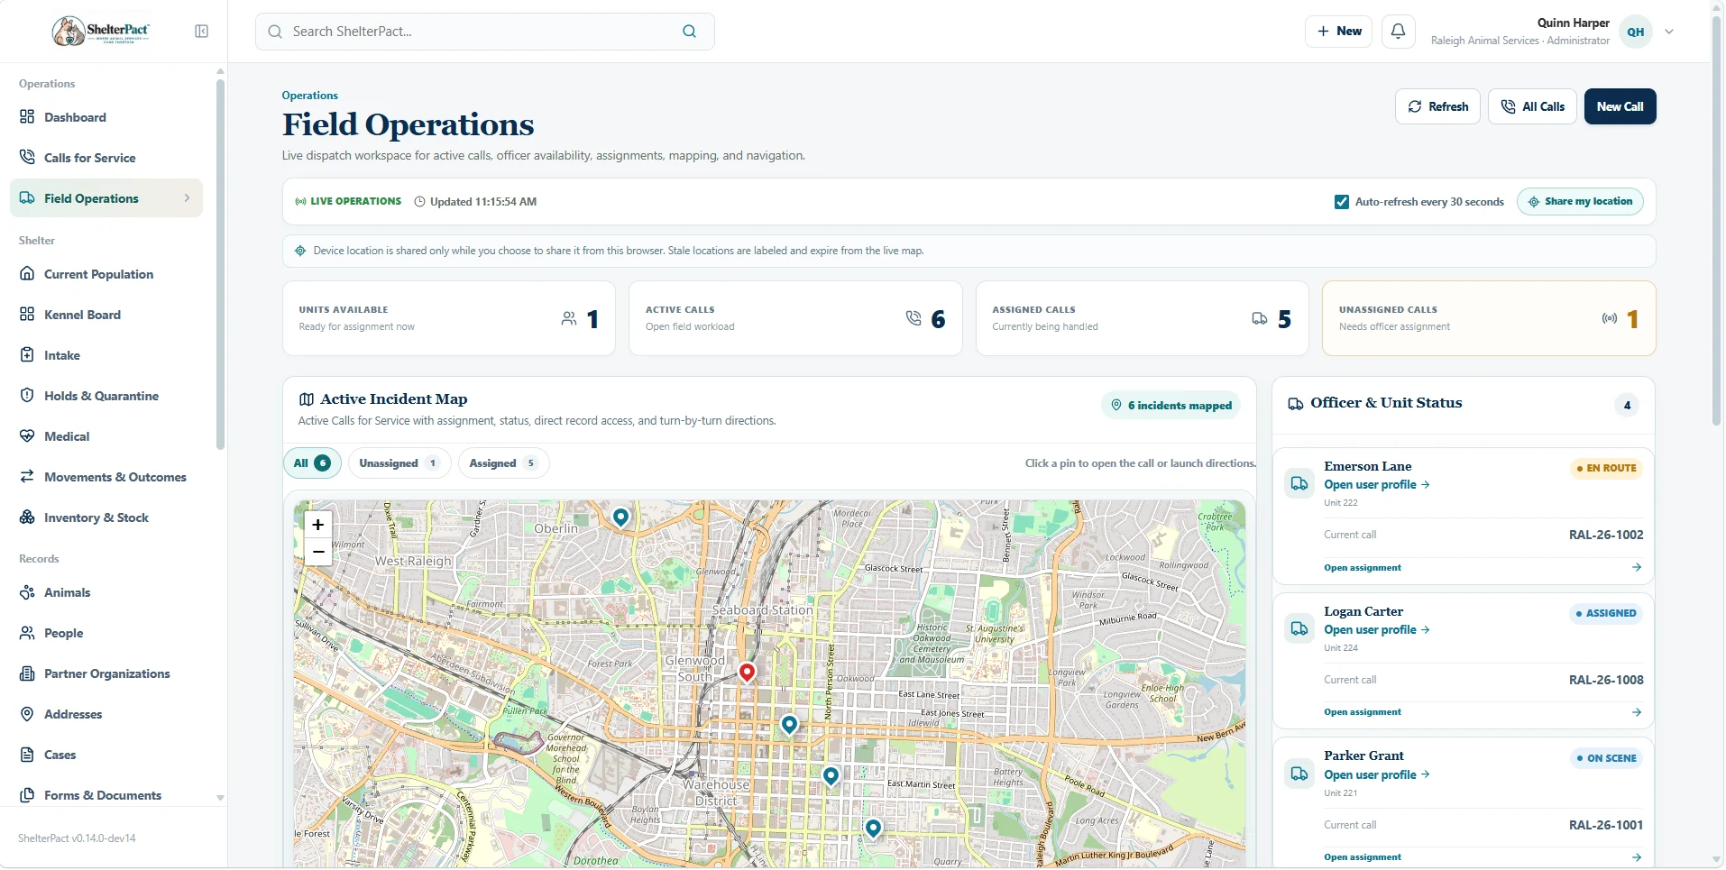Viewport: 1726px width, 870px height.
Task: Click the sidebar vertical scrollbar
Action: tap(220, 264)
